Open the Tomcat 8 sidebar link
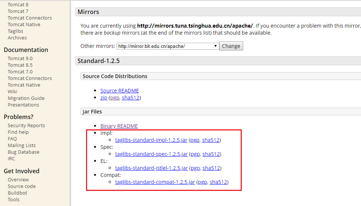Screen dimensions: 361x206 [18, 4]
